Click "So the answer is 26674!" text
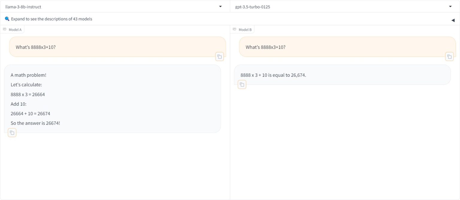This screenshot has width=460, height=200. pos(35,123)
